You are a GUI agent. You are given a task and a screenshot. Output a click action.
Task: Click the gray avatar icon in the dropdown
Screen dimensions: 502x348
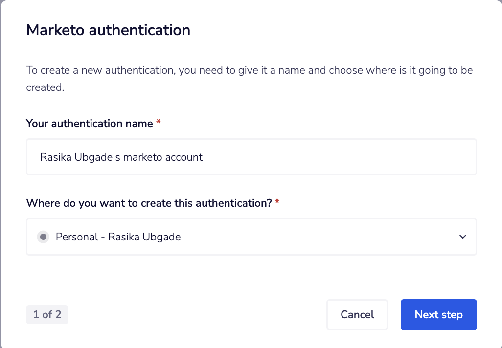[x=44, y=237]
